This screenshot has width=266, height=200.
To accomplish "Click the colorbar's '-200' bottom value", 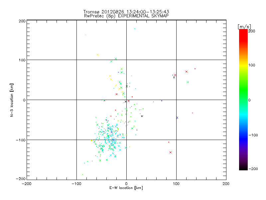I will tap(253, 169).
